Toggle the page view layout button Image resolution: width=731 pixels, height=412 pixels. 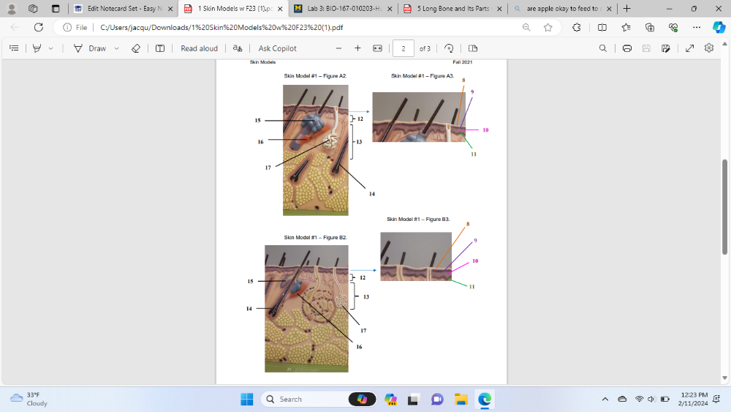tap(472, 48)
